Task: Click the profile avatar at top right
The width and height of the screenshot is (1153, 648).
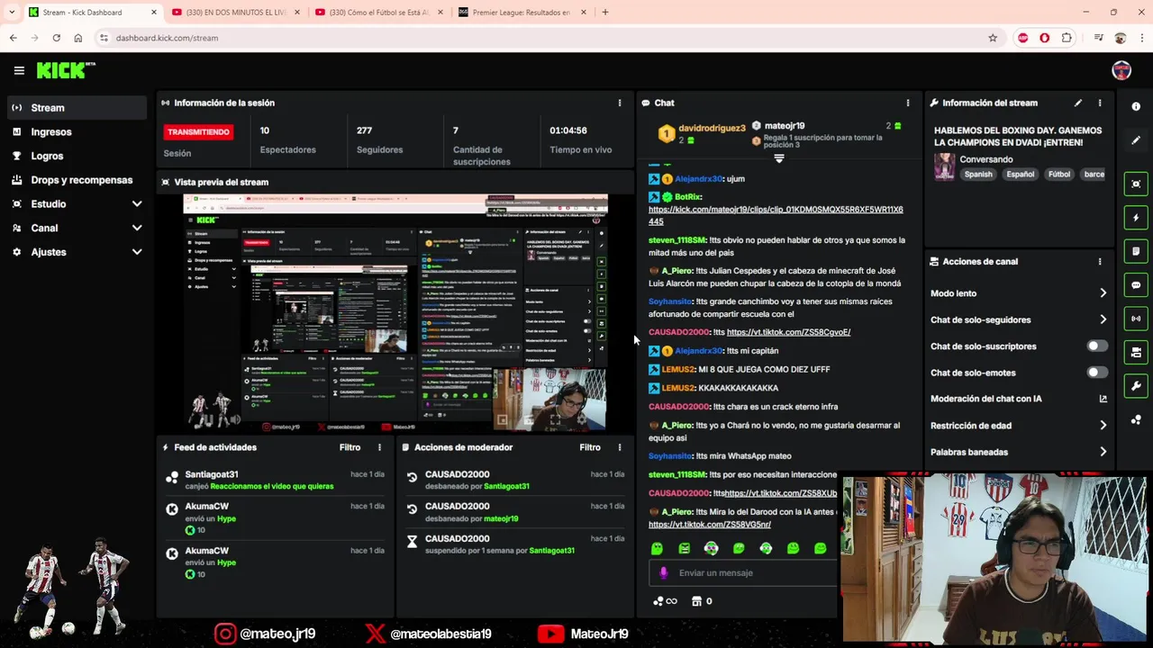Action: [x=1121, y=70]
